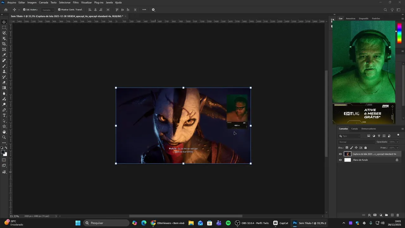Open CapCut from the taskbar

coord(281,223)
